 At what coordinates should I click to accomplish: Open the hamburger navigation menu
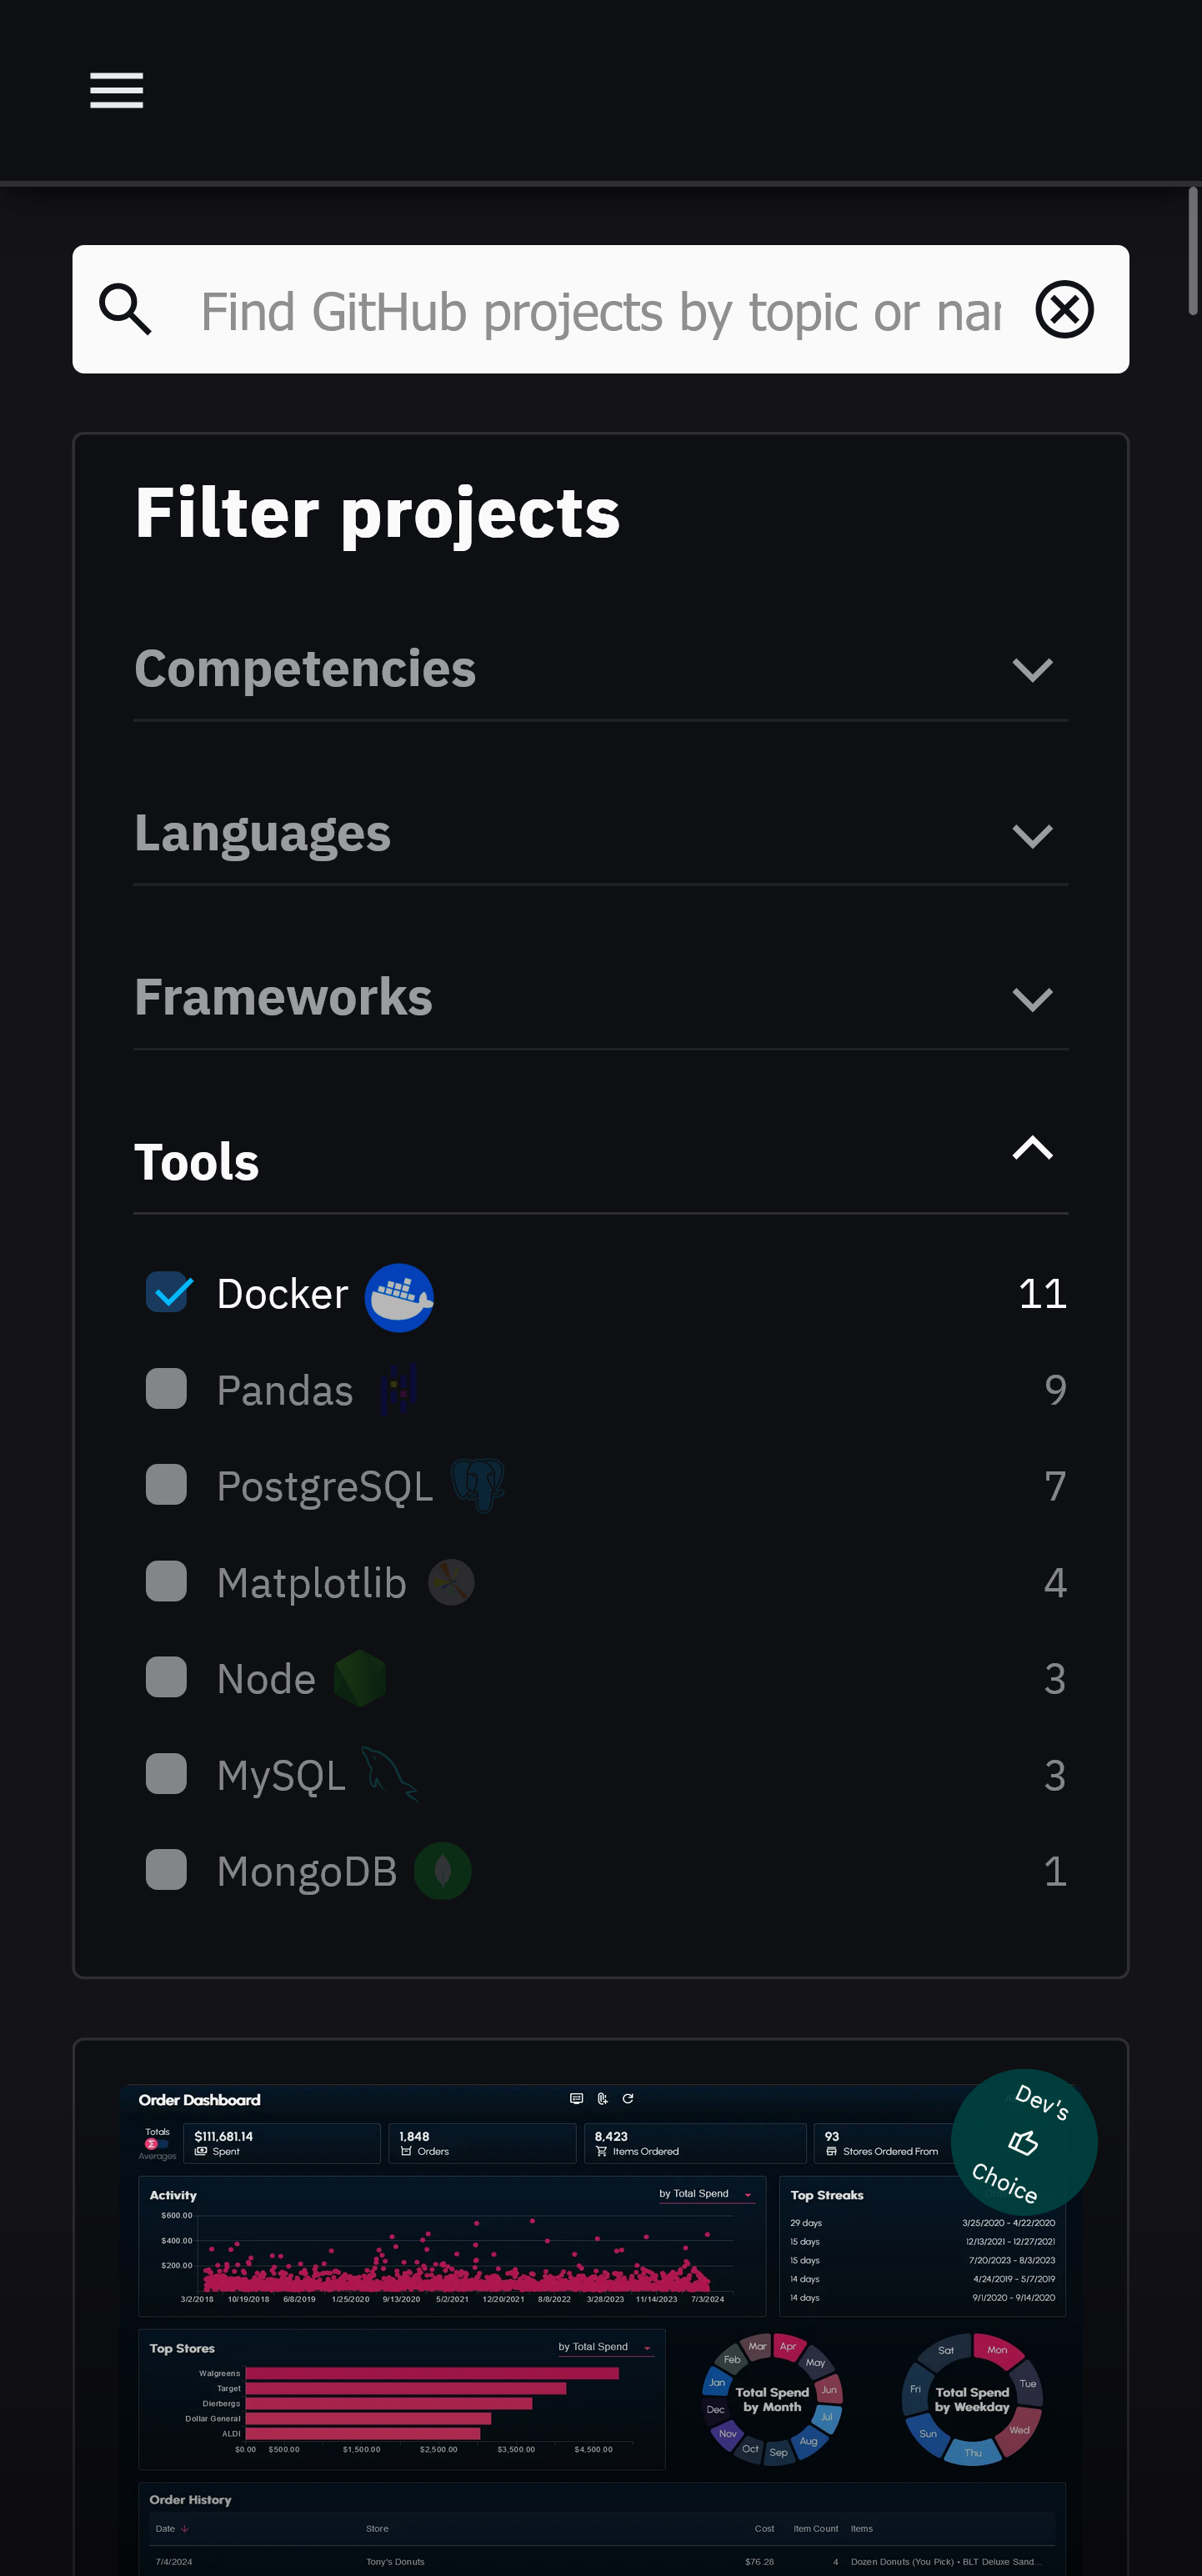click(116, 90)
